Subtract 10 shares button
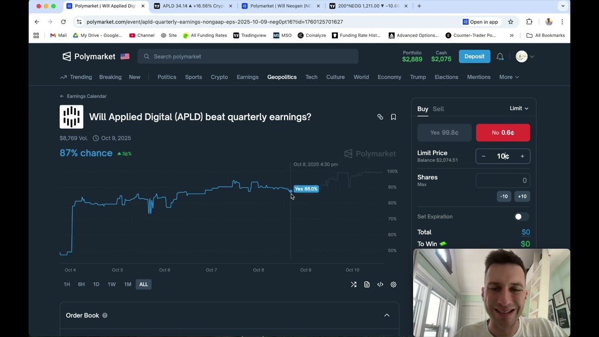Image resolution: width=599 pixels, height=337 pixels. tap(504, 197)
